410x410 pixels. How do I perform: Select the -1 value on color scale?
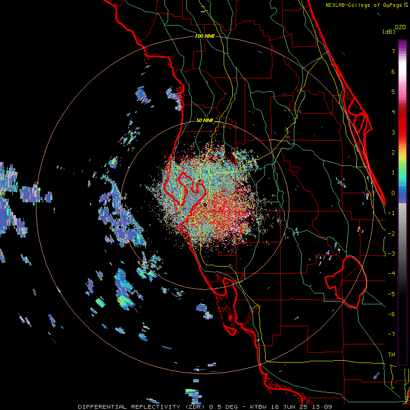pos(391,213)
